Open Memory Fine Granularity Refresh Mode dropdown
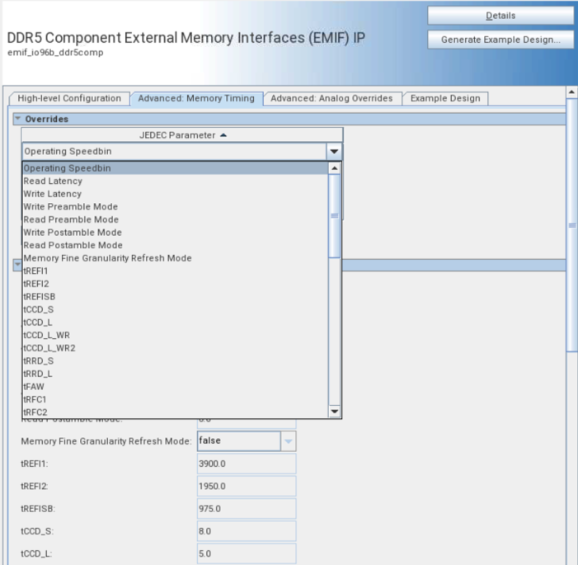 click(289, 441)
